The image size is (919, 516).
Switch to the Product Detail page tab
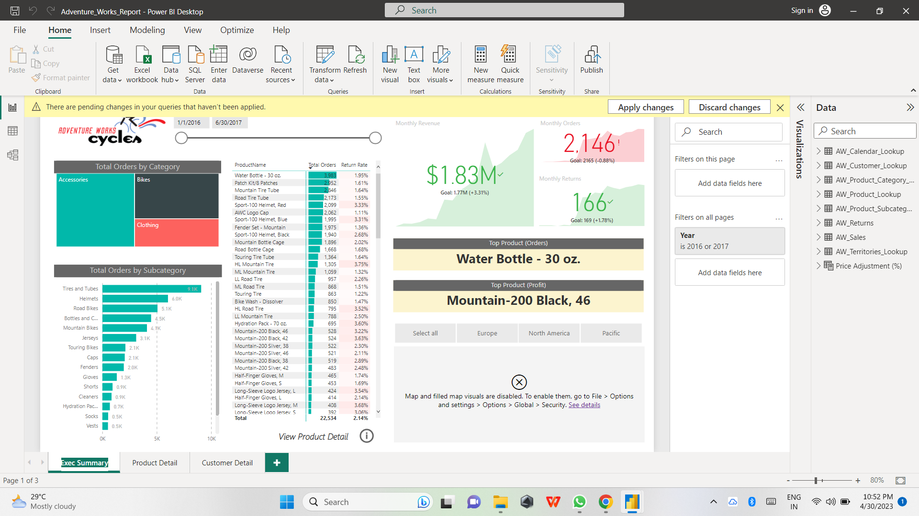tap(154, 462)
